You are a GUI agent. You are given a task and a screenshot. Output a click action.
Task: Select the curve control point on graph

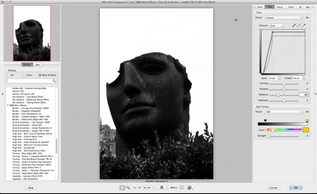tap(273, 32)
